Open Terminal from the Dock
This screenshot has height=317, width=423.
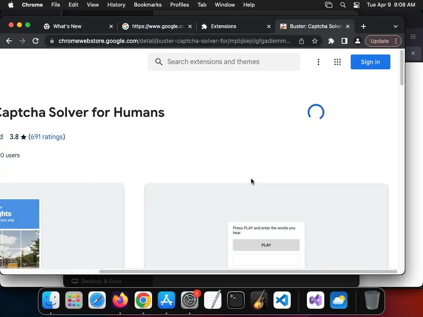click(x=236, y=300)
